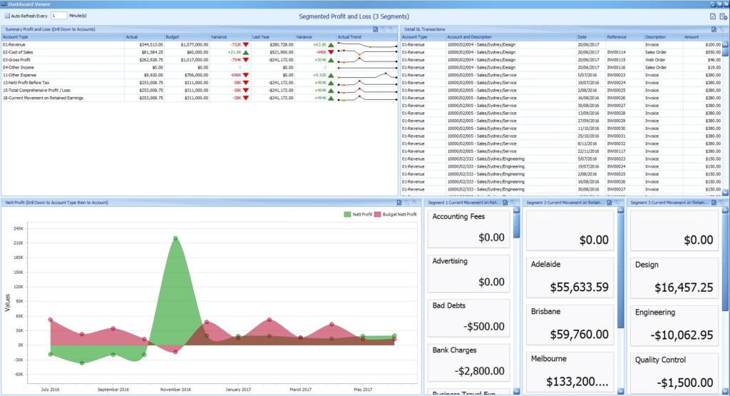The height and width of the screenshot is (396, 730).
Task: Open the Melbourne segment card
Action: 570,372
